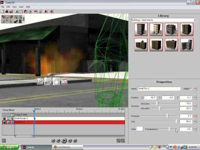Click the Color swatch in Properties

140,129
